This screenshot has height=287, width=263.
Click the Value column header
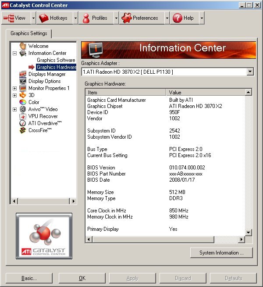pyautogui.click(x=206, y=93)
